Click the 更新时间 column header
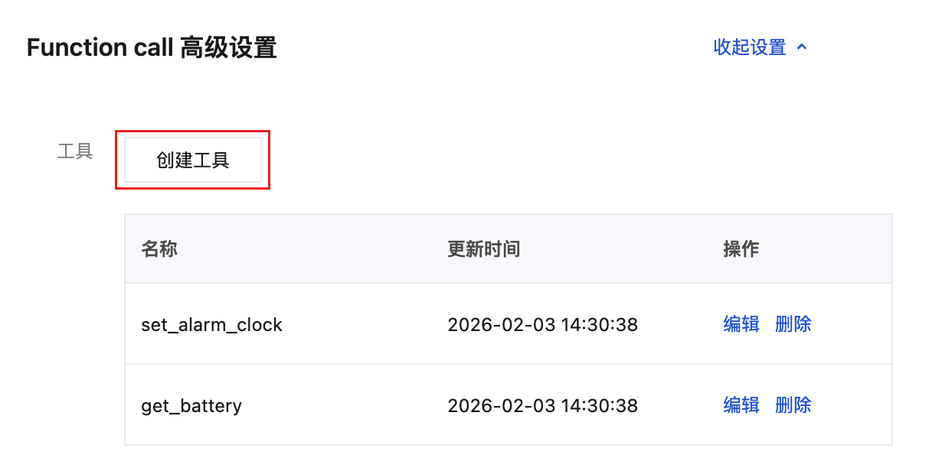The height and width of the screenshot is (458, 942). 483,249
